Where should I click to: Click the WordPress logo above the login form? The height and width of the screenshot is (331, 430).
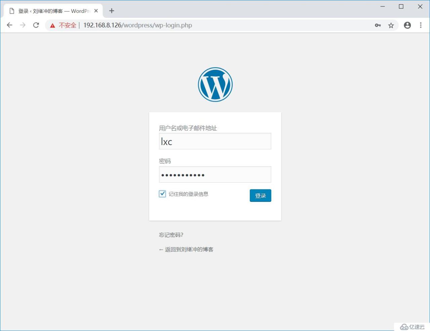[x=215, y=84]
